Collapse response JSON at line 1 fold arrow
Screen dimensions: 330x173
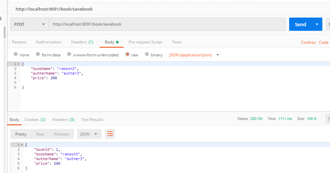click(22, 145)
